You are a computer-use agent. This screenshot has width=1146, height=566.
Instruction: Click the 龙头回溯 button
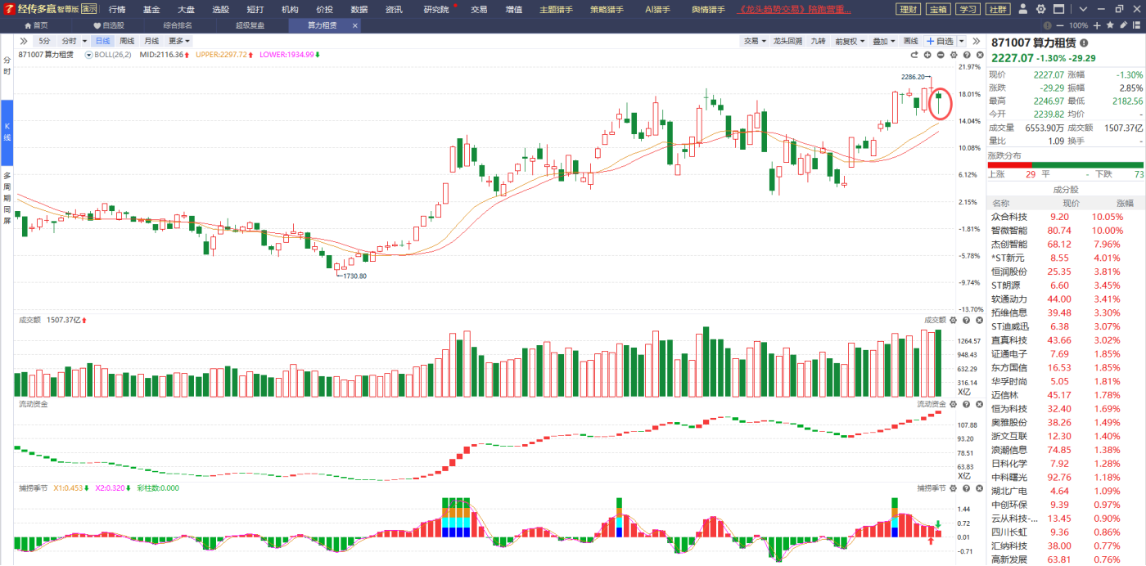point(787,41)
